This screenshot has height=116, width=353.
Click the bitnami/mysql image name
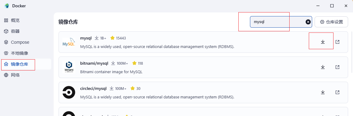pyautogui.click(x=94, y=63)
